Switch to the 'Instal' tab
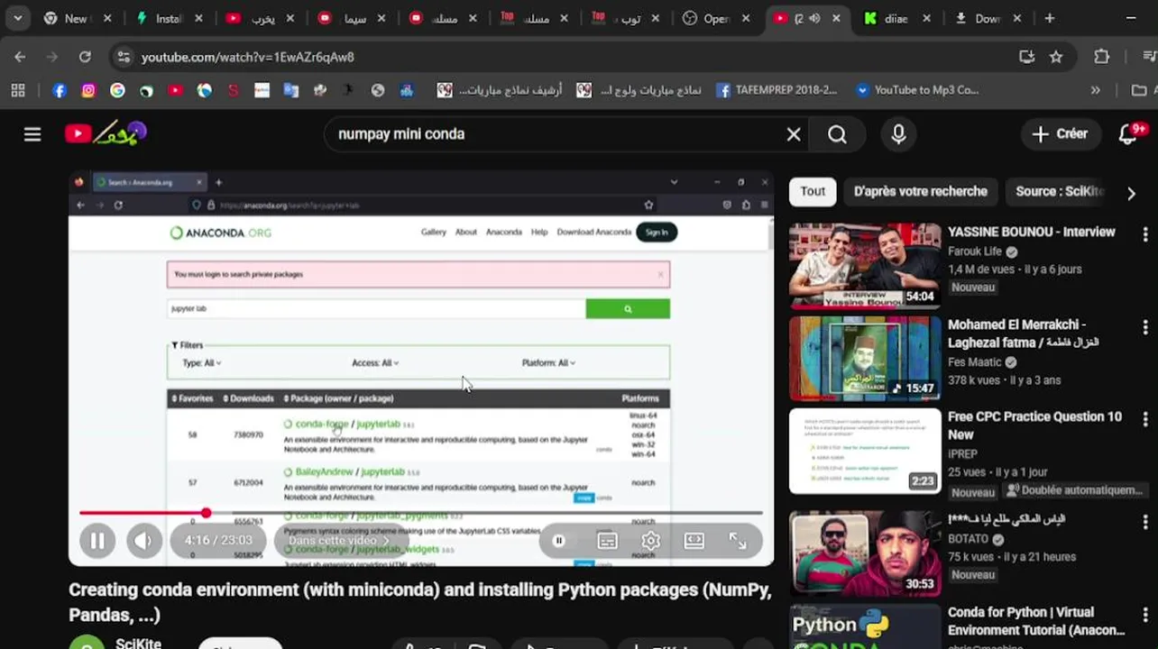The image size is (1158, 649). click(169, 18)
